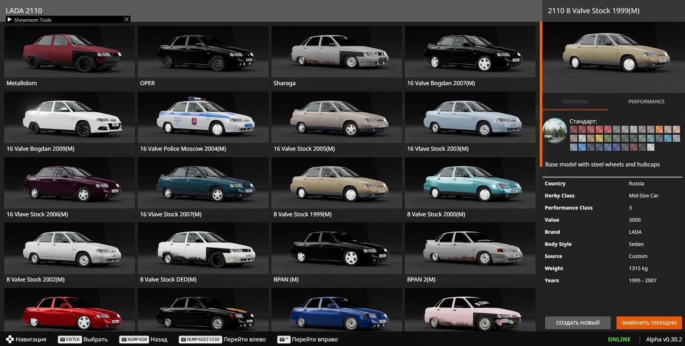Switch to the PERFORMANCE tab
The height and width of the screenshot is (346, 685).
[646, 102]
